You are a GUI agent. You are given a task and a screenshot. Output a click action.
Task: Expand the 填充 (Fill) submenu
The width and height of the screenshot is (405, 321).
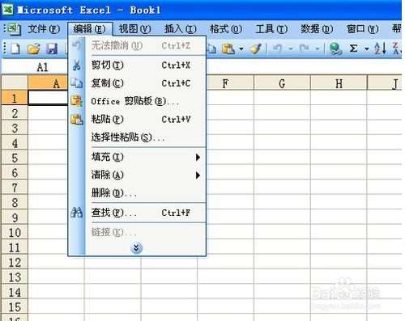(146, 157)
